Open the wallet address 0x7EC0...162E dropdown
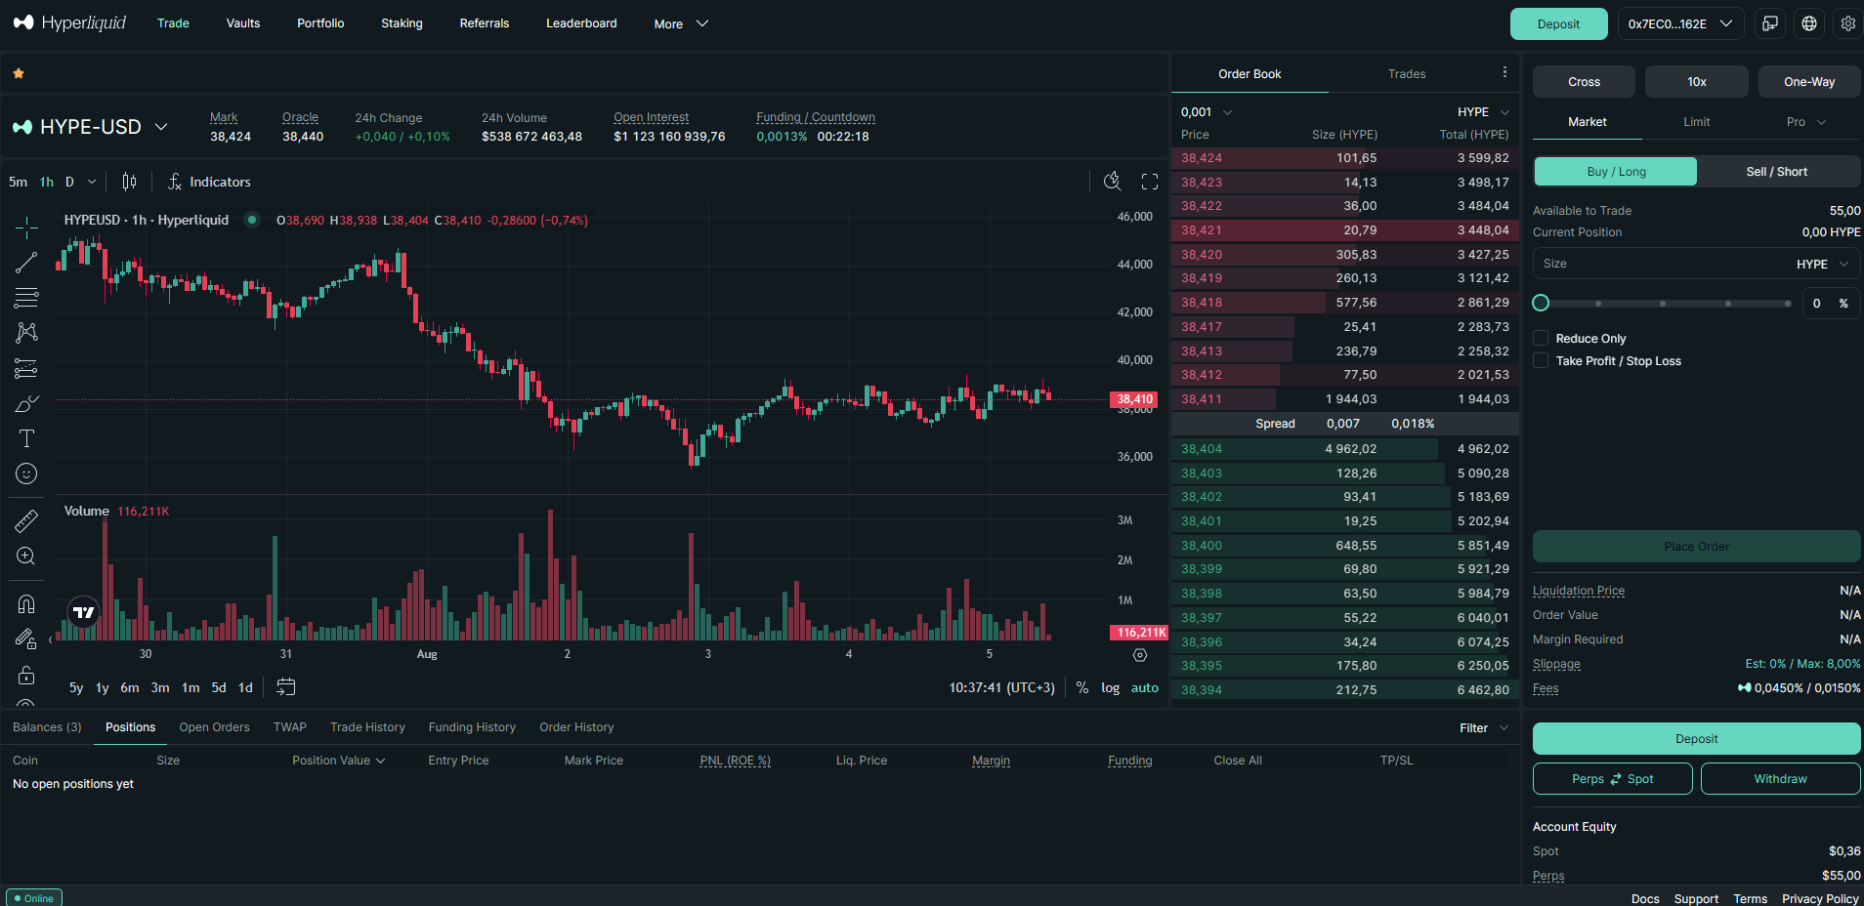This screenshot has height=906, width=1864. point(1680,23)
